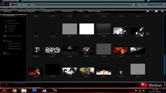Select black thumbnail 59009
This screenshot has width=166, height=93.
click(x=53, y=69)
